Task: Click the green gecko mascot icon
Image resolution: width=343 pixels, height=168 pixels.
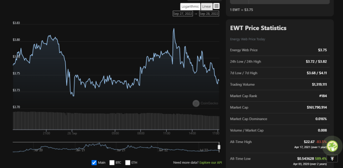Action: (x=332, y=146)
